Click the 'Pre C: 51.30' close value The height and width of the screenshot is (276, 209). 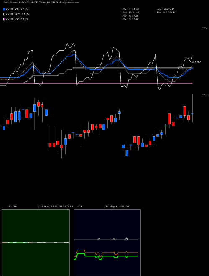130,19
